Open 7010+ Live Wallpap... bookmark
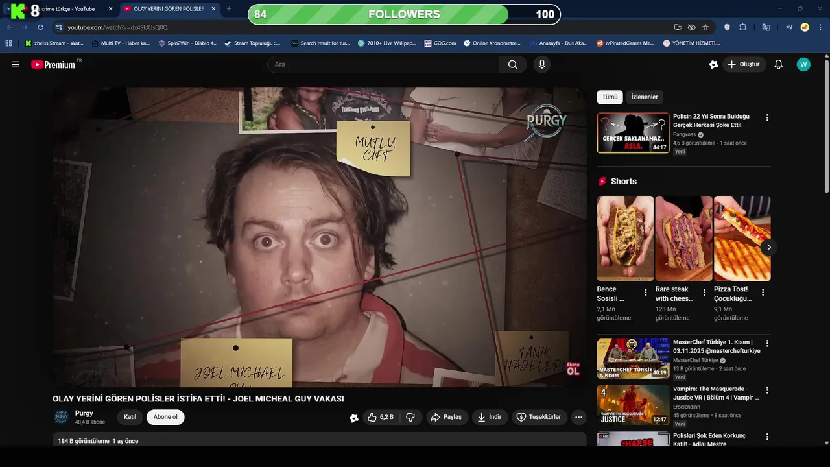This screenshot has height=467, width=830. 387,43
